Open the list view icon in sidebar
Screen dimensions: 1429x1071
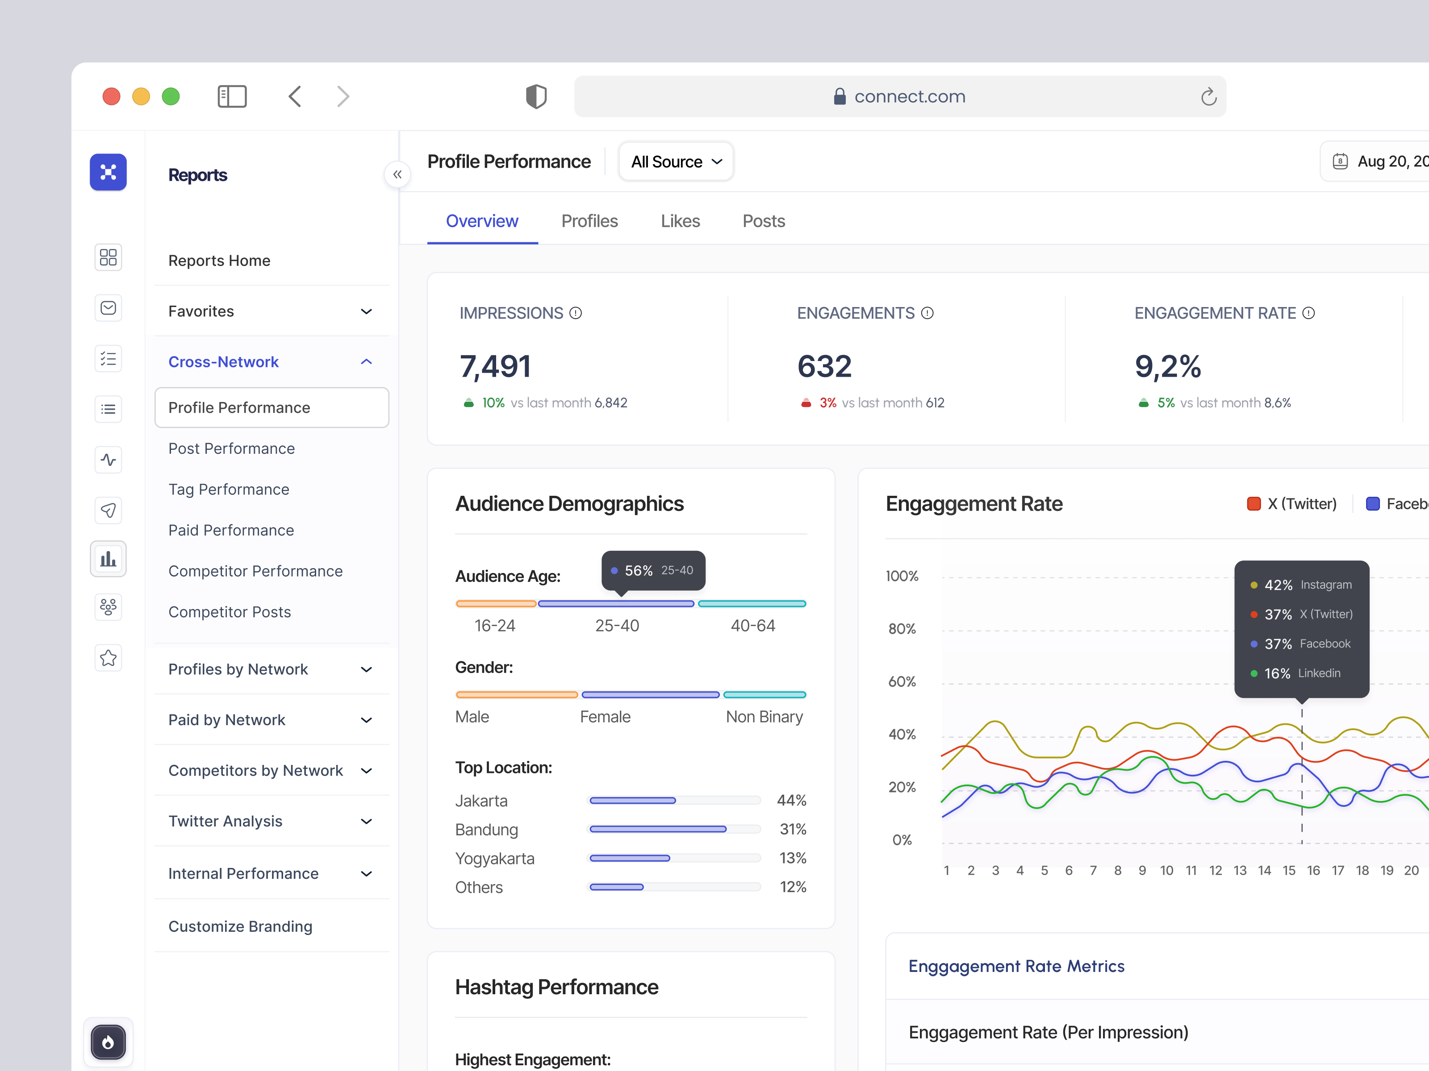point(108,409)
